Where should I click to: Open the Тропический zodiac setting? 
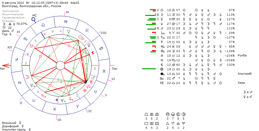tap(10, 11)
